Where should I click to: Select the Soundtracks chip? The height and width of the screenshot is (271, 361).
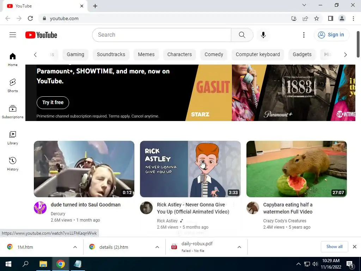(111, 54)
